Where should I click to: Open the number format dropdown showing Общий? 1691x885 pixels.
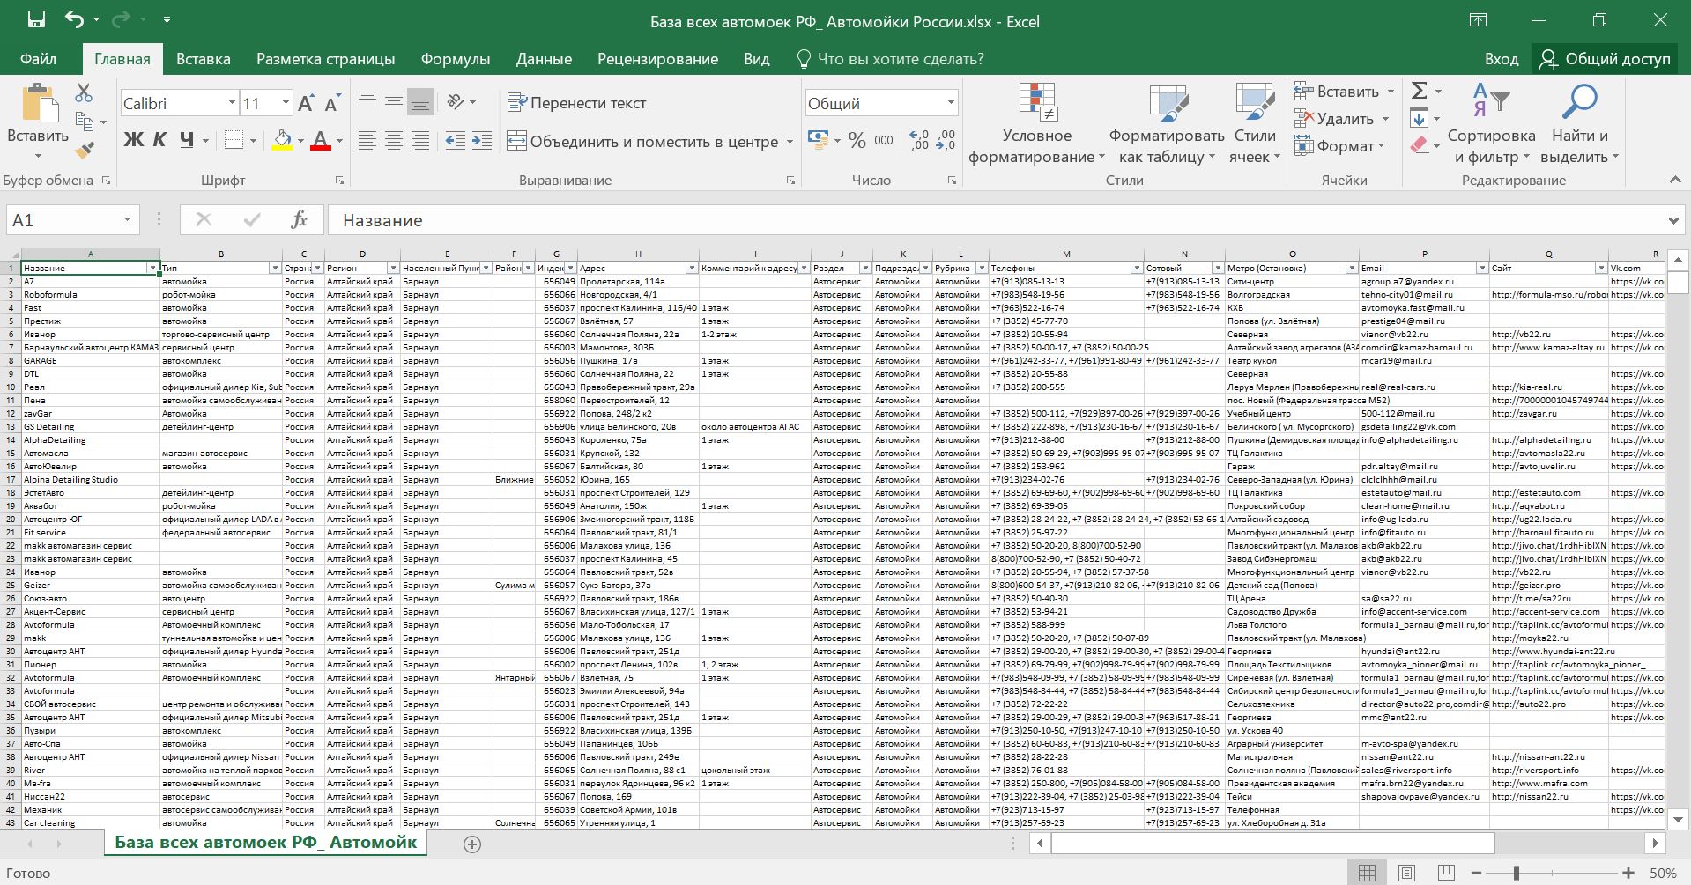tap(951, 103)
